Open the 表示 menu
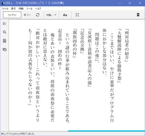The height and width of the screenshot is (136, 145). click(x=14, y=9)
